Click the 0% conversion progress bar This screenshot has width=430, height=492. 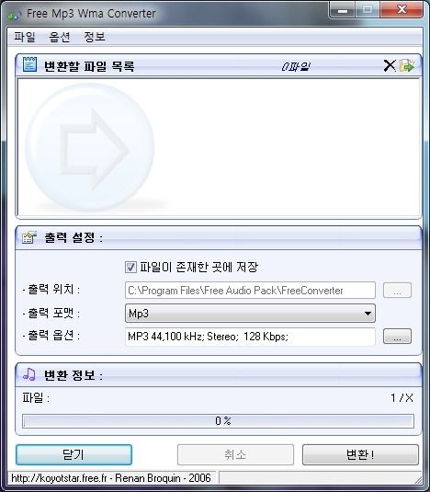click(218, 421)
